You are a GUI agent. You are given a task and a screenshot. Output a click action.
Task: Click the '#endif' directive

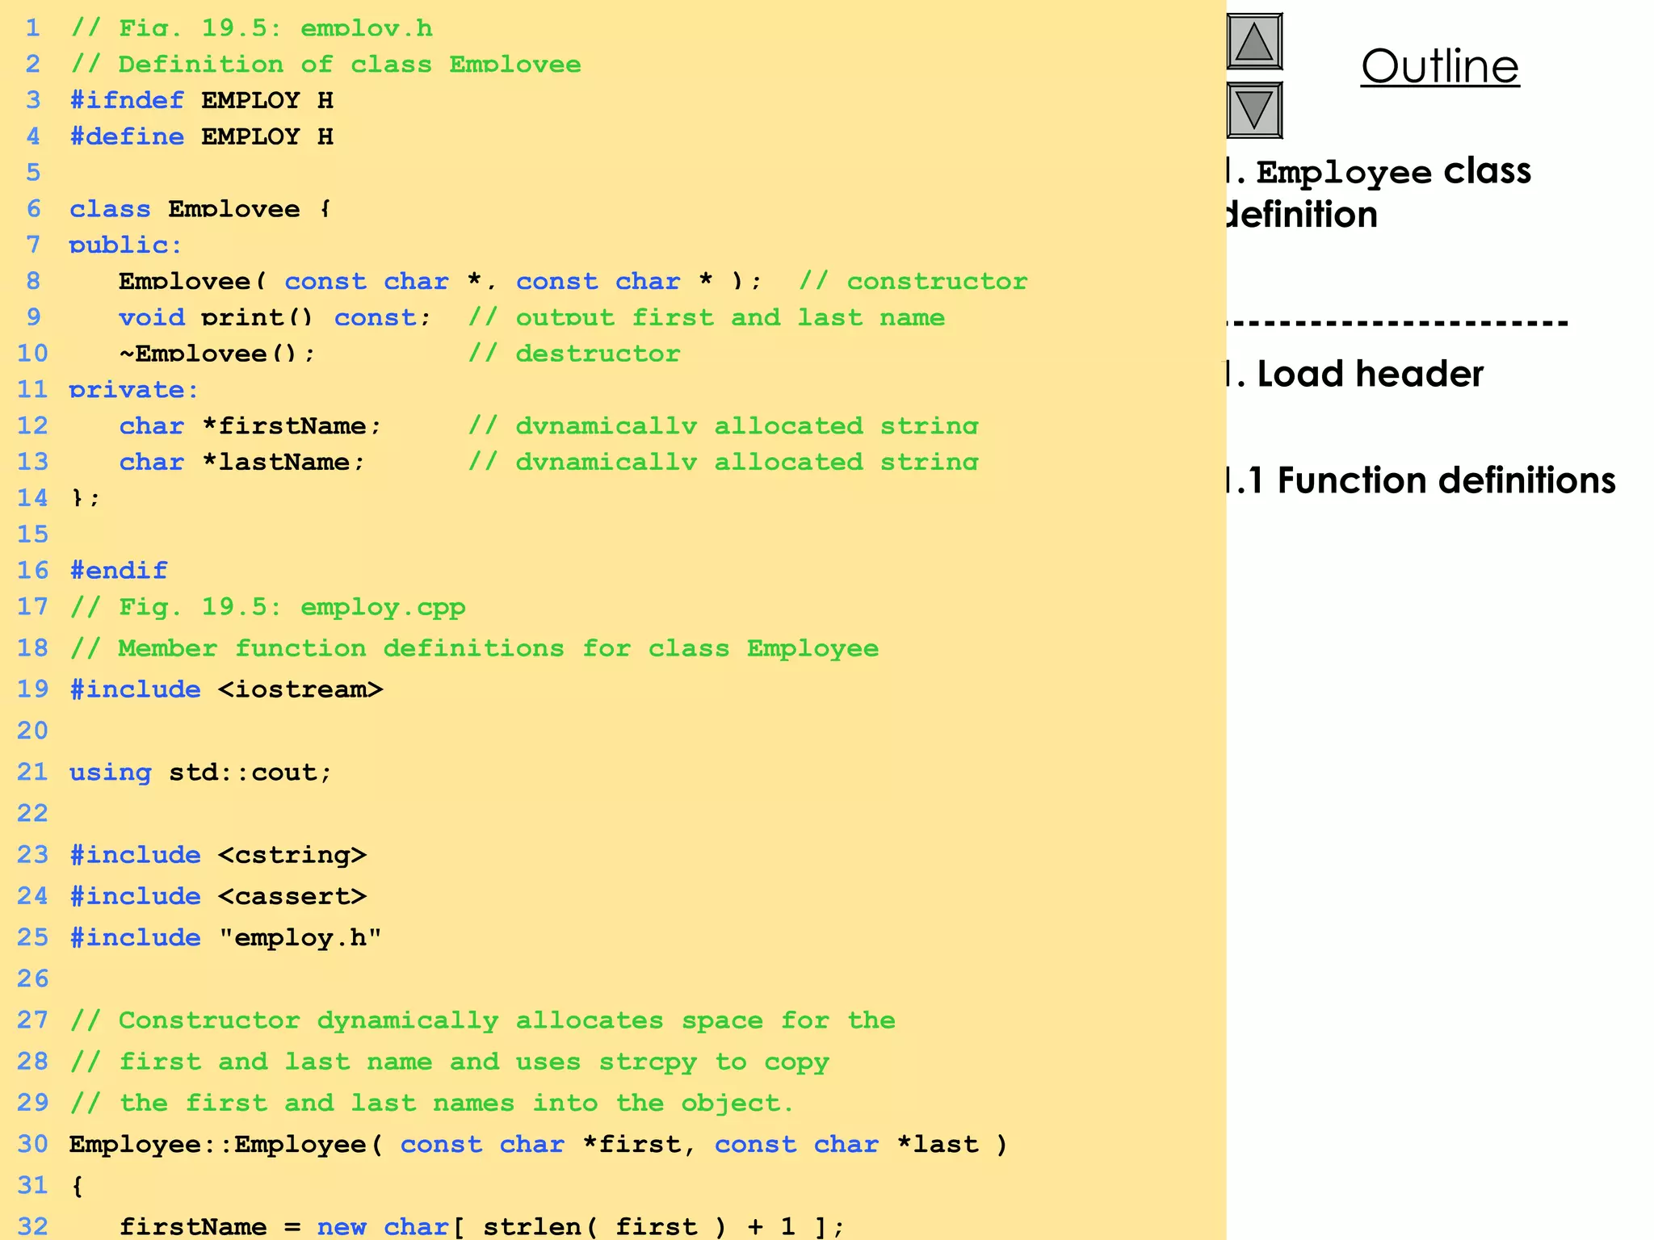click(x=119, y=570)
